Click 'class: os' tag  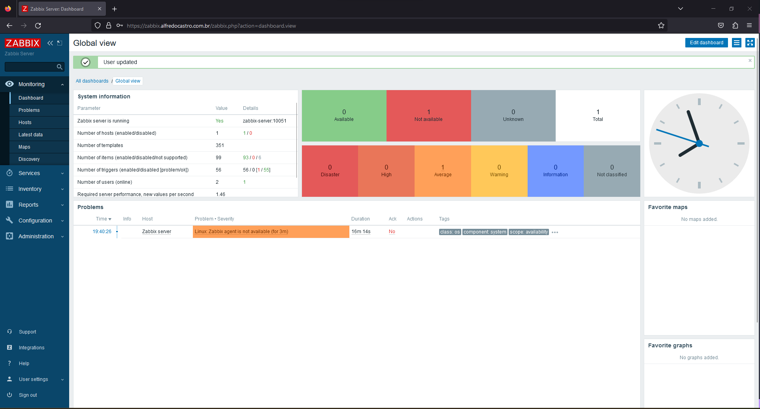pyautogui.click(x=450, y=232)
